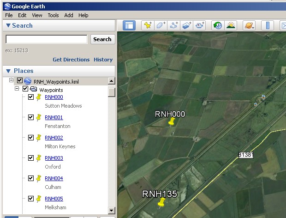Open the planet selector dropdown
The image size is (286, 218).
tap(249, 25)
